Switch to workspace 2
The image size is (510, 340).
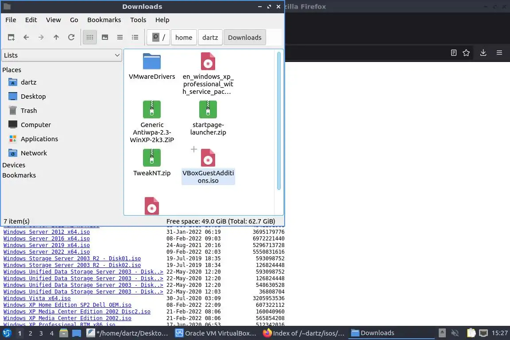pos(30,333)
